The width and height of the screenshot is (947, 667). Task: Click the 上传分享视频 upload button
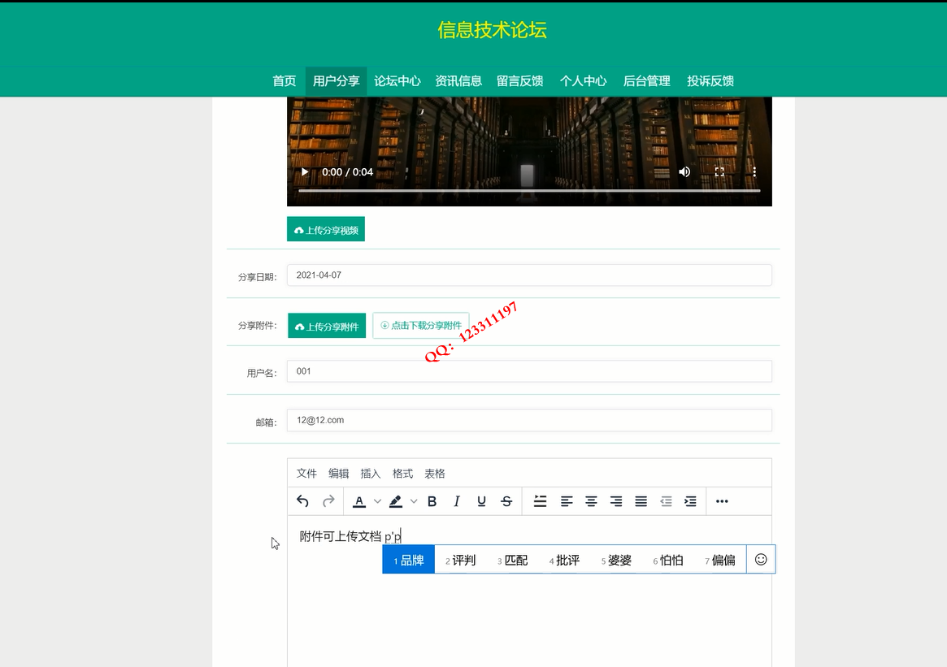pyautogui.click(x=325, y=229)
